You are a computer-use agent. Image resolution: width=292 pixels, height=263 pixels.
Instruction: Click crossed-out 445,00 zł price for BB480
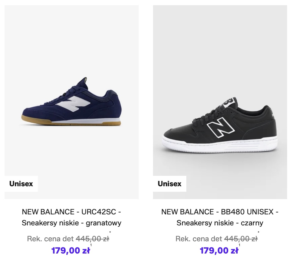tap(241, 239)
